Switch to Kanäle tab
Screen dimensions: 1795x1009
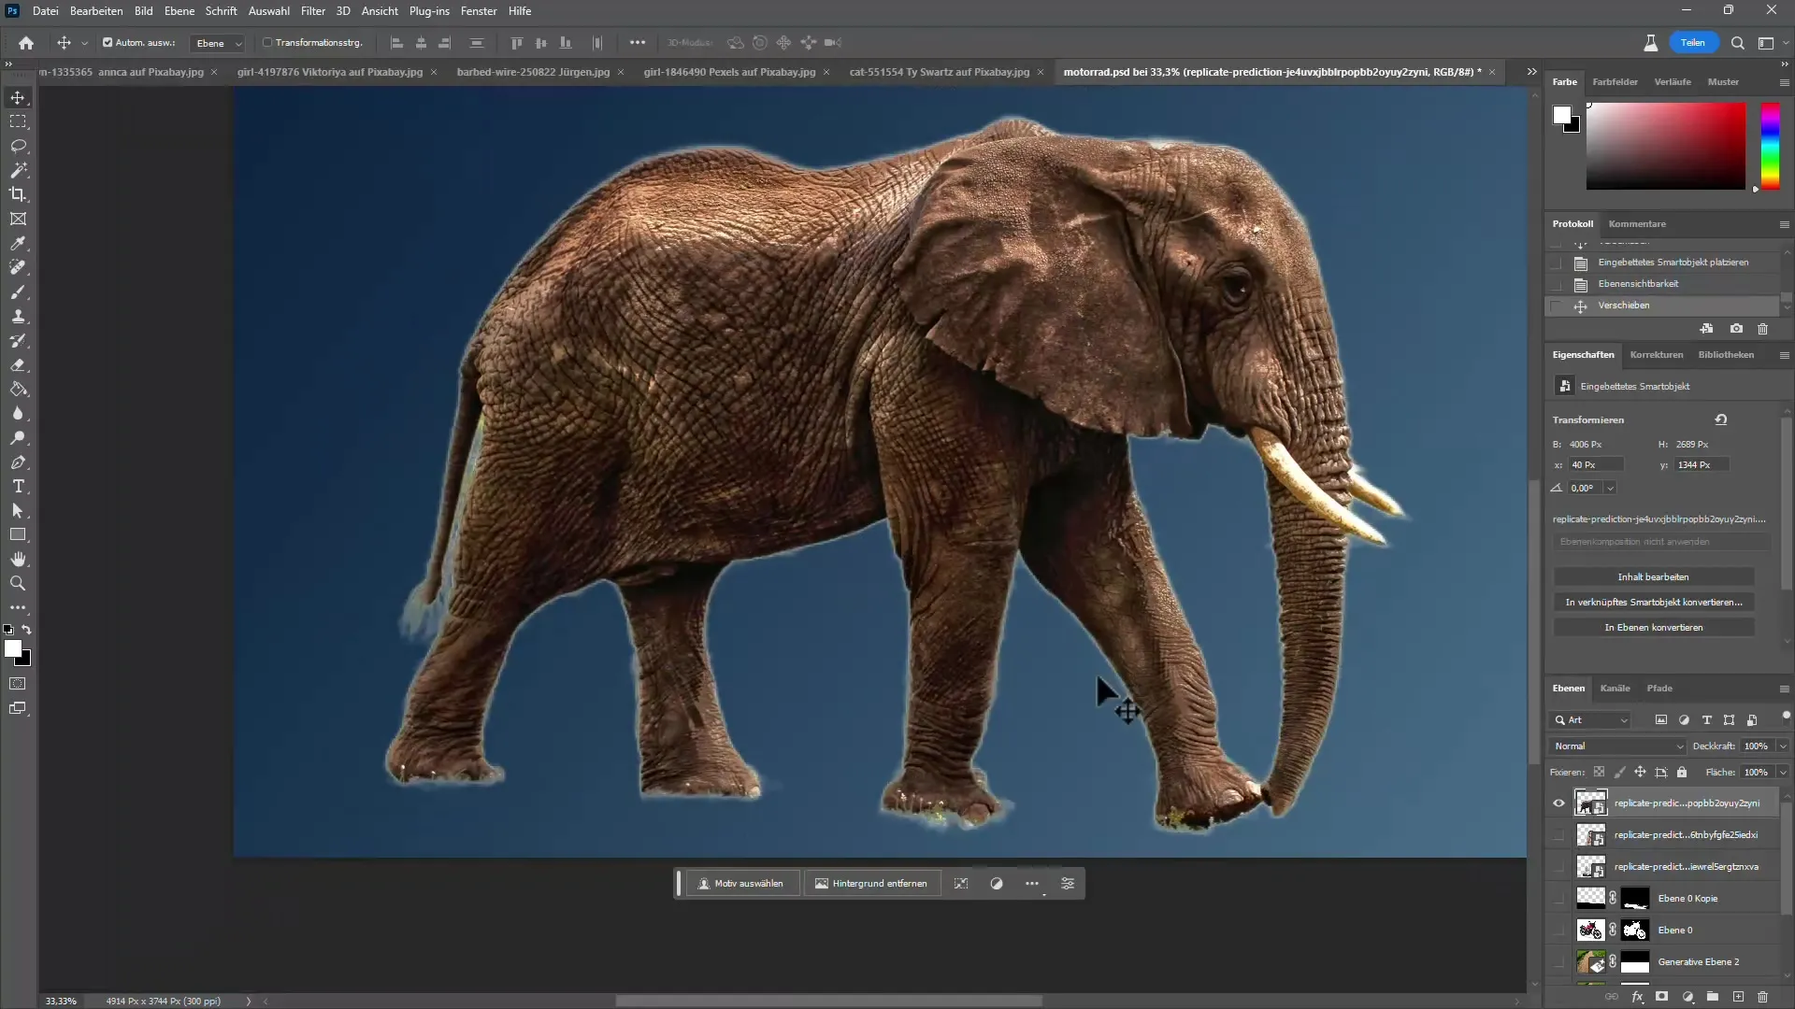coord(1615,689)
